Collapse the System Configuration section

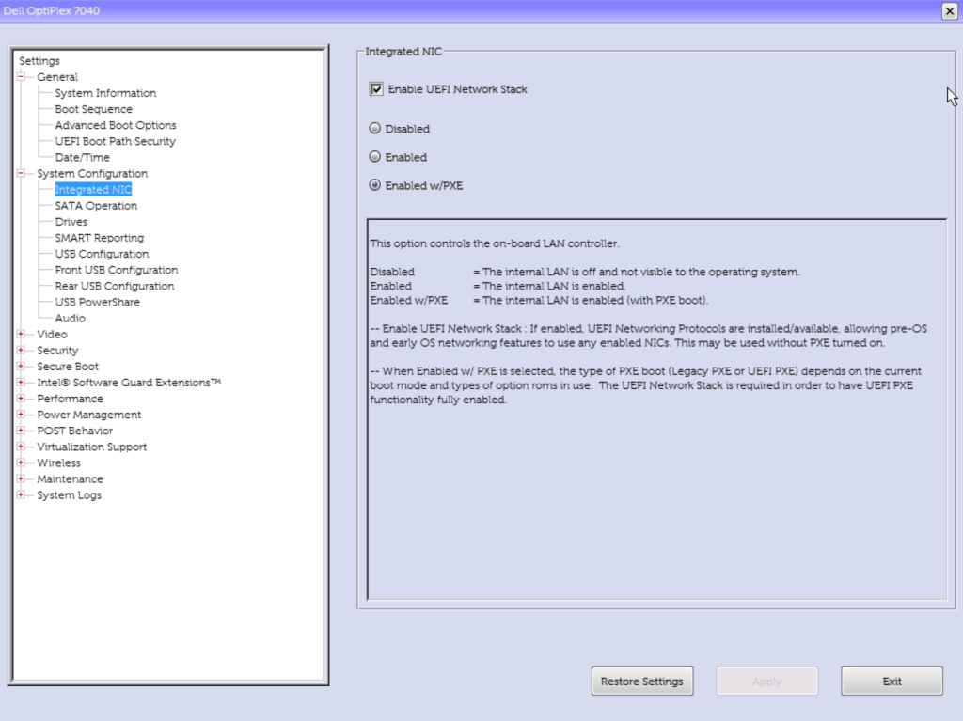click(x=21, y=173)
